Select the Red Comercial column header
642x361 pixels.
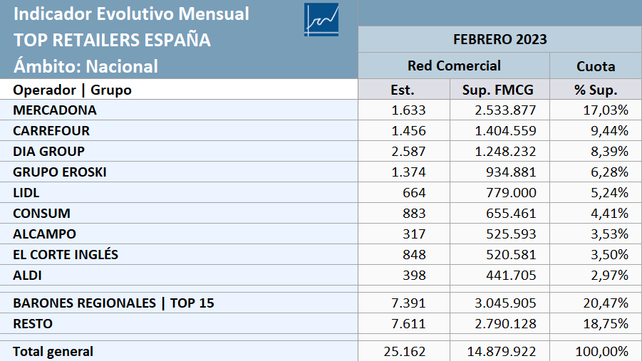click(454, 66)
